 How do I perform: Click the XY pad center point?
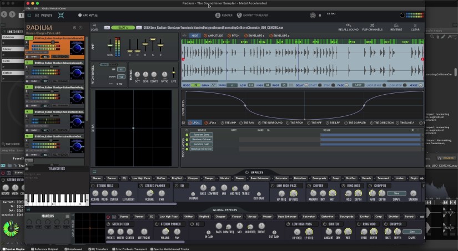(133, 128)
